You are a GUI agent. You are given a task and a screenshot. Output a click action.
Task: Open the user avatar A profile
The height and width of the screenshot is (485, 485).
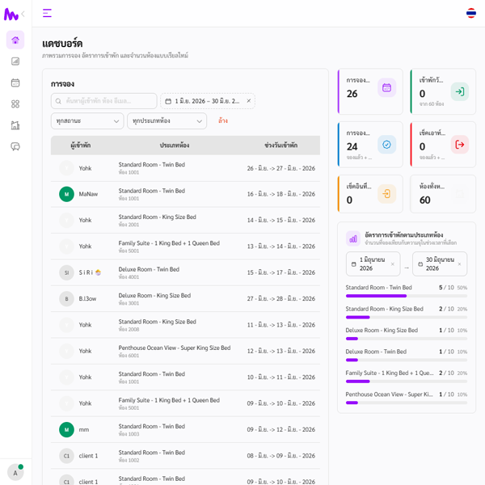point(15,473)
